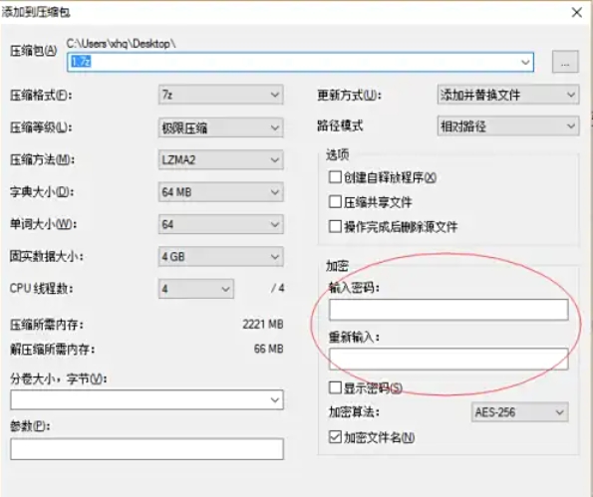Click the 解压缩所需内存 value 66 MB
The height and width of the screenshot is (497, 593).
pyautogui.click(x=268, y=349)
